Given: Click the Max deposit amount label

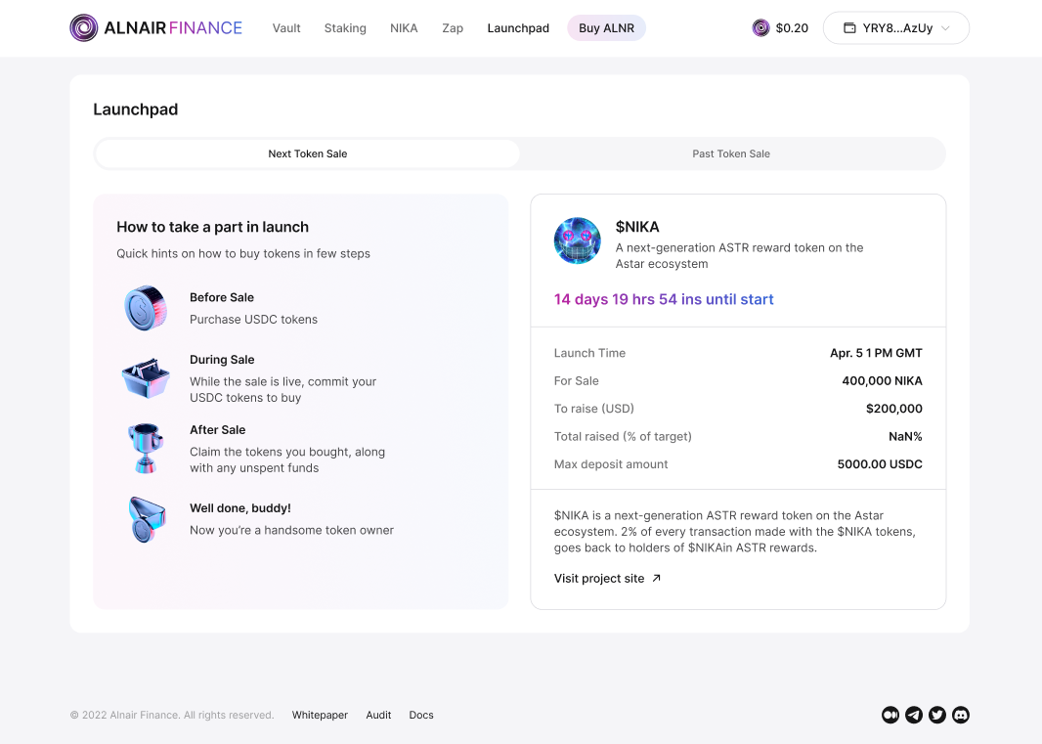Looking at the screenshot, I should 611,464.
